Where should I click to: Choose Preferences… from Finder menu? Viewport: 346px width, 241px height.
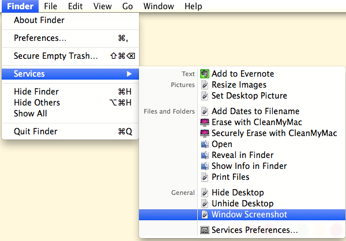coord(70,38)
